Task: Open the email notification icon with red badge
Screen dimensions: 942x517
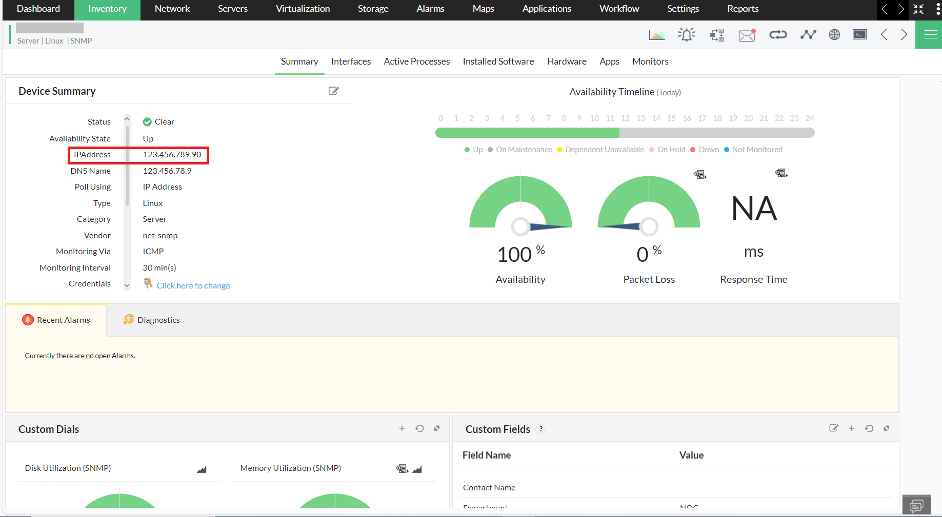Action: (x=747, y=34)
